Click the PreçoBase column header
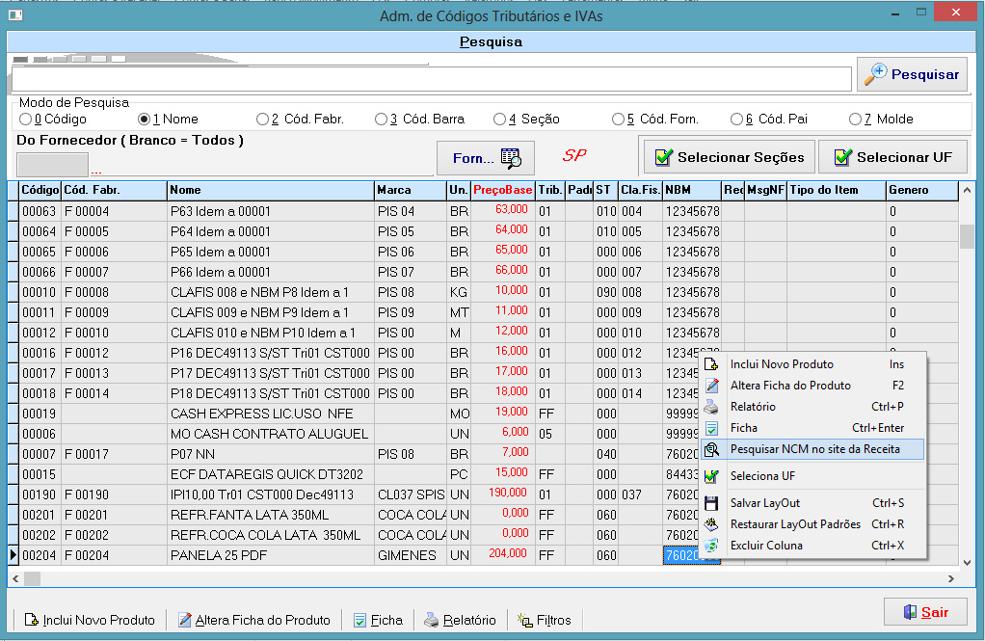This screenshot has width=985, height=641. tap(502, 190)
